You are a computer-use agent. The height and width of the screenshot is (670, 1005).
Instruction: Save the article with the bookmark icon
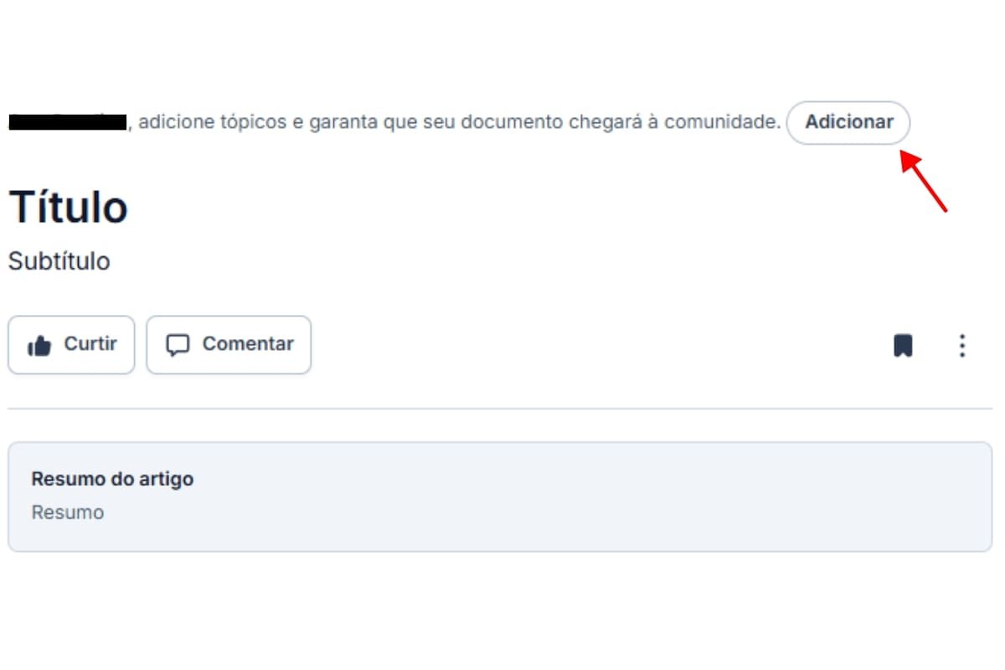click(x=903, y=345)
